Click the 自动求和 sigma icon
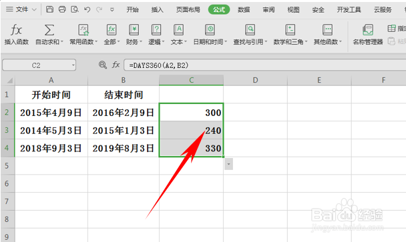 click(x=49, y=30)
